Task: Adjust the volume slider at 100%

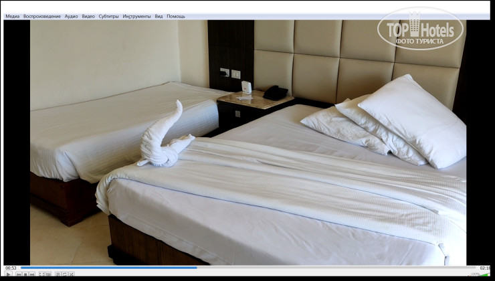Action: (480, 274)
